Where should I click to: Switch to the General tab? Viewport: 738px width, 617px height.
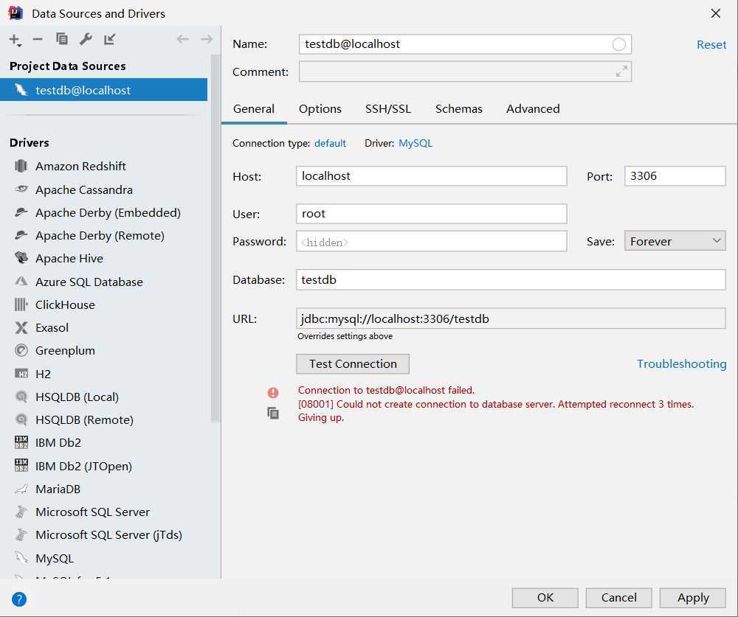pyautogui.click(x=254, y=108)
